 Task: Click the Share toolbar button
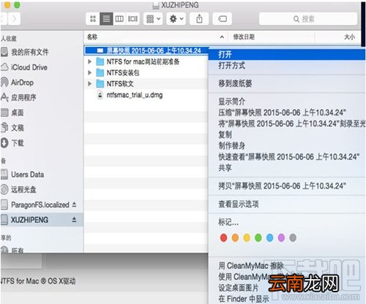point(199,19)
